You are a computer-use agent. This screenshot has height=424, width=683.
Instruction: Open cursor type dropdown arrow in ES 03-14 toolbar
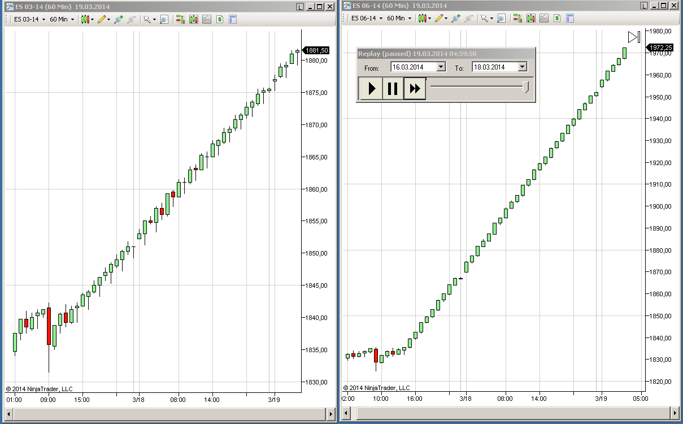click(x=154, y=19)
